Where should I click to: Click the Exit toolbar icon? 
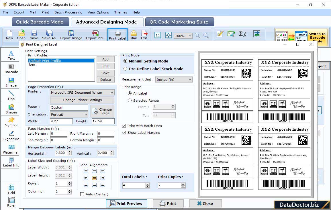(x=144, y=35)
